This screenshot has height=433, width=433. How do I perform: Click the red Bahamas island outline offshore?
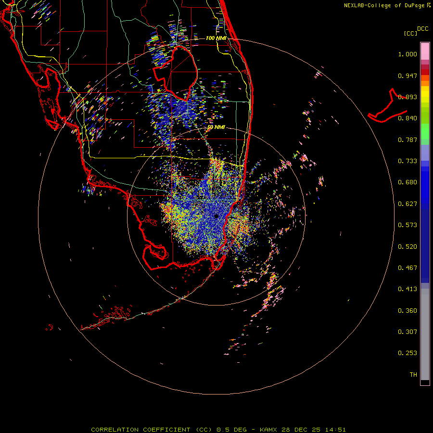coord(387,106)
